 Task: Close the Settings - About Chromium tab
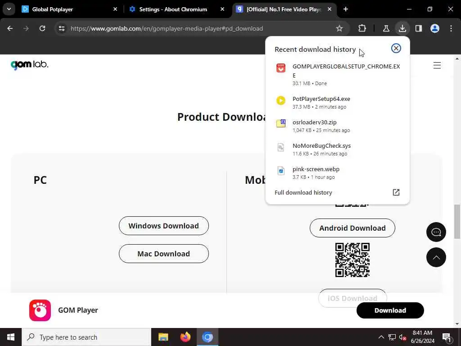[x=222, y=9]
